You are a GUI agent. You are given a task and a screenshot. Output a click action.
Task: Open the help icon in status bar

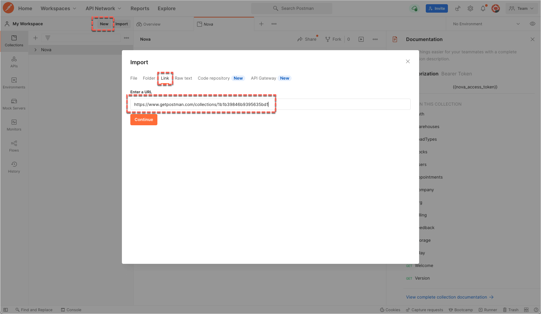536,310
